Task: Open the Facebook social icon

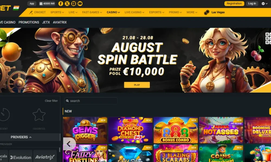Action: [61, 4]
